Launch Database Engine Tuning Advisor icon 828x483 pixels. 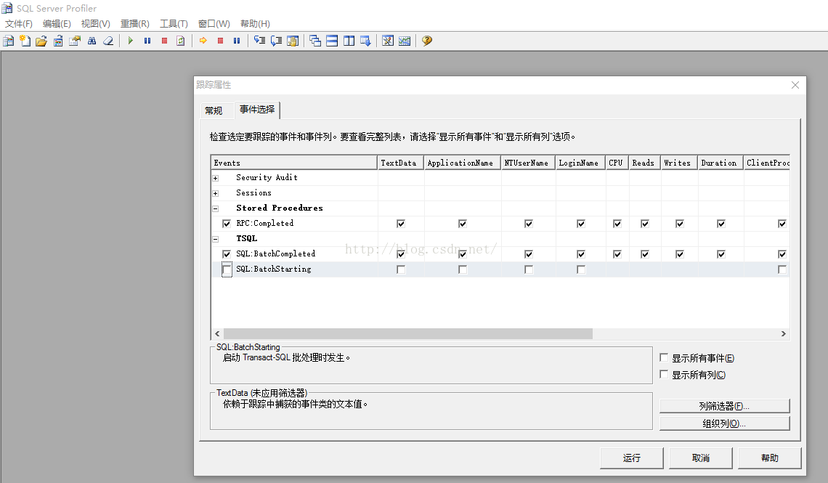pyautogui.click(x=388, y=41)
